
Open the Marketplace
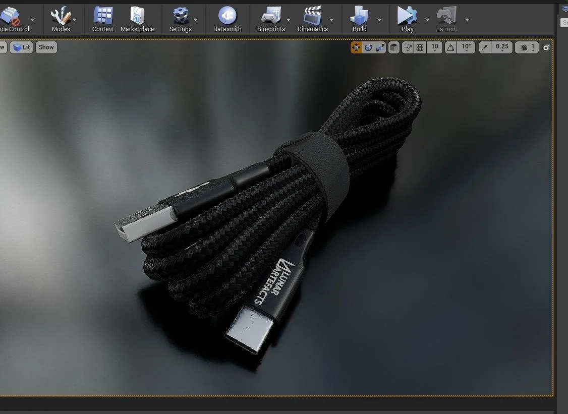pyautogui.click(x=137, y=19)
